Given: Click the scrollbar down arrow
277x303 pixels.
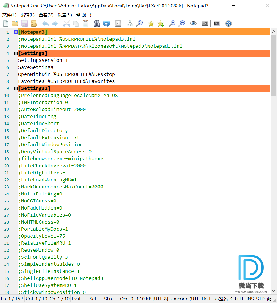Looking at the screenshot, I should click(273, 291).
